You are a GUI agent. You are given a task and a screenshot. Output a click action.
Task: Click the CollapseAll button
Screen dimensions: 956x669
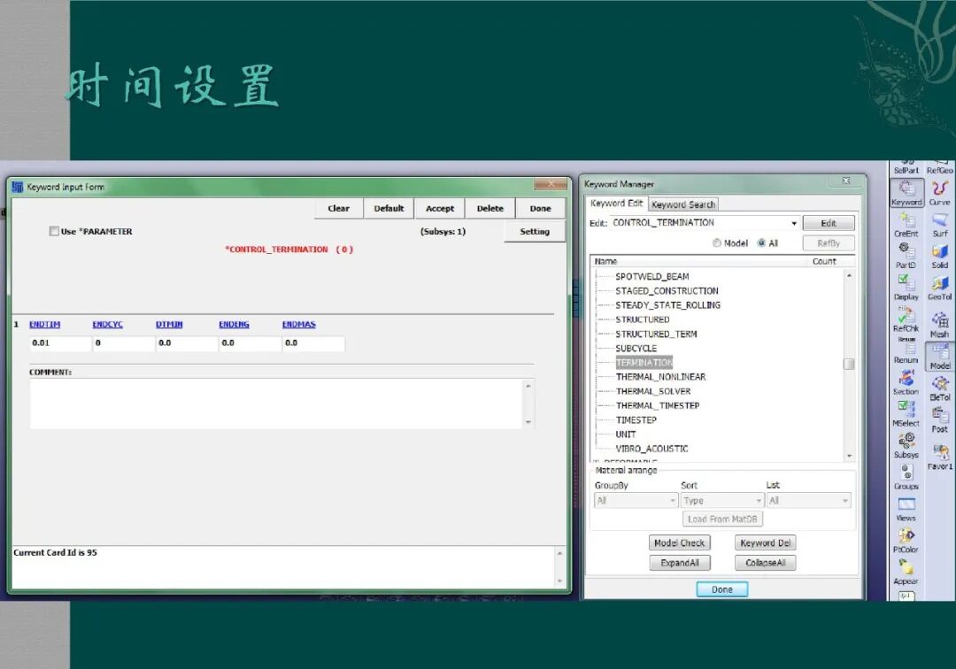tap(765, 563)
